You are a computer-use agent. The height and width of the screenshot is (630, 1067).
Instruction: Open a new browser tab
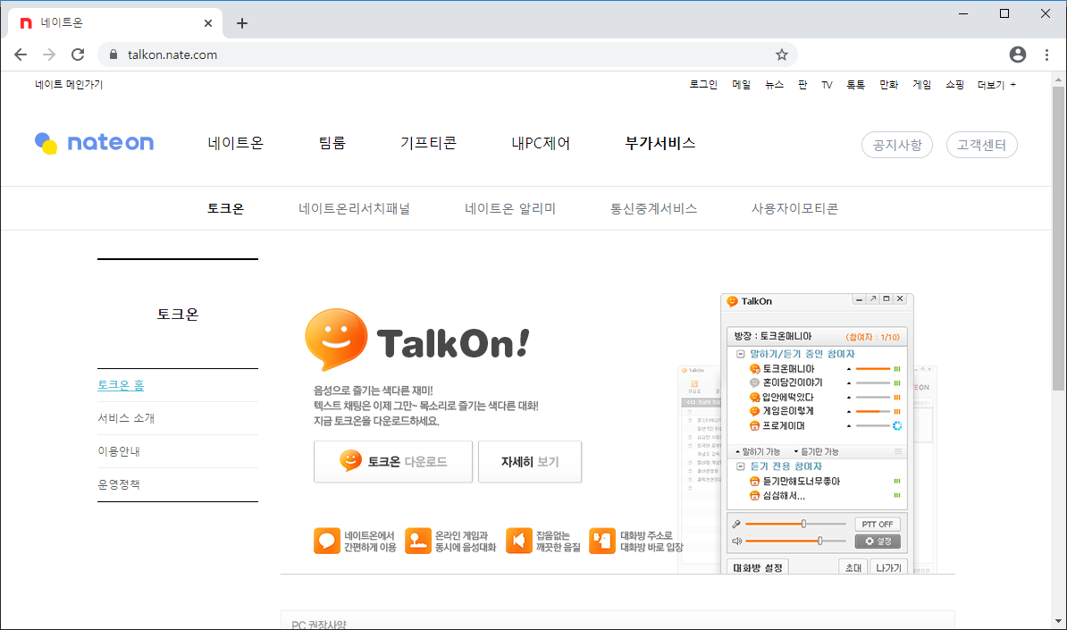(241, 23)
